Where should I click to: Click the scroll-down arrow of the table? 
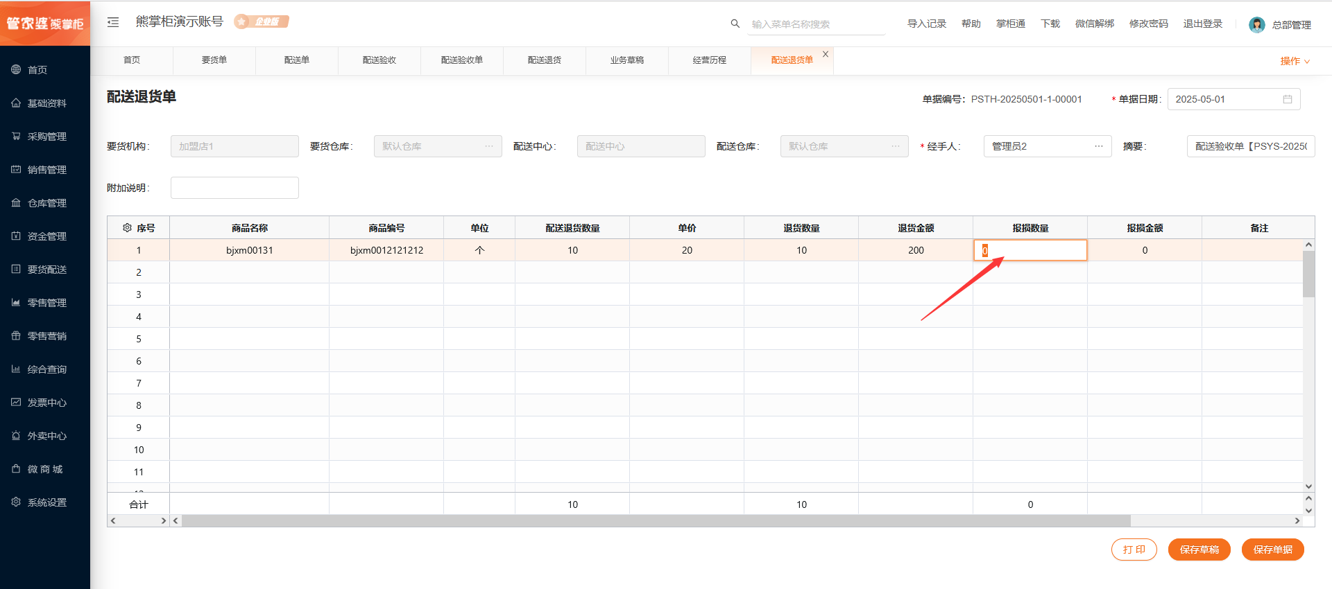1308,486
